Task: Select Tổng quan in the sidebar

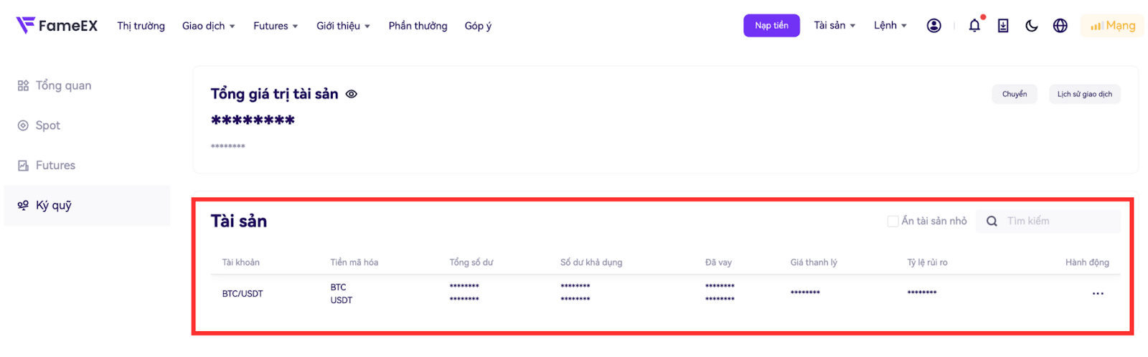Action: tap(63, 85)
